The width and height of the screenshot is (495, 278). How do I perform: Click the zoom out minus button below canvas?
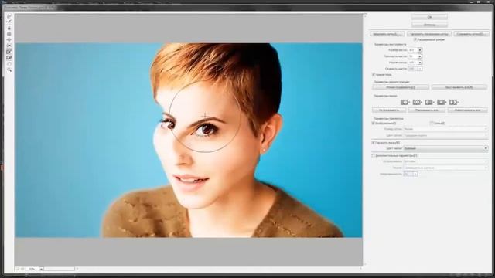(x=18, y=269)
